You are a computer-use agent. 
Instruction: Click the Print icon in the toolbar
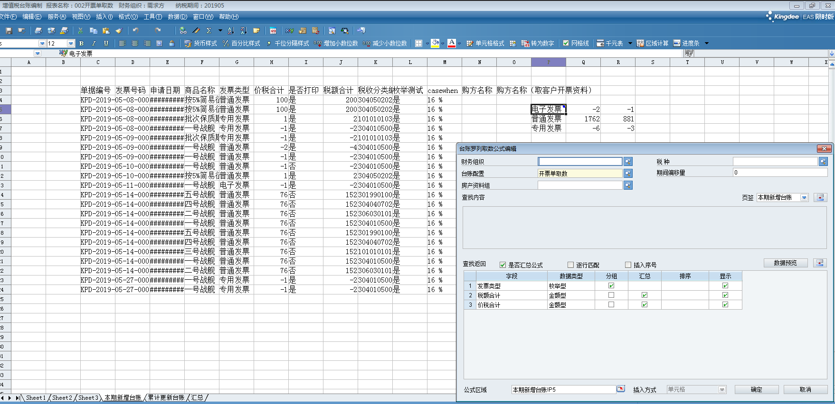pyautogui.click(x=38, y=30)
